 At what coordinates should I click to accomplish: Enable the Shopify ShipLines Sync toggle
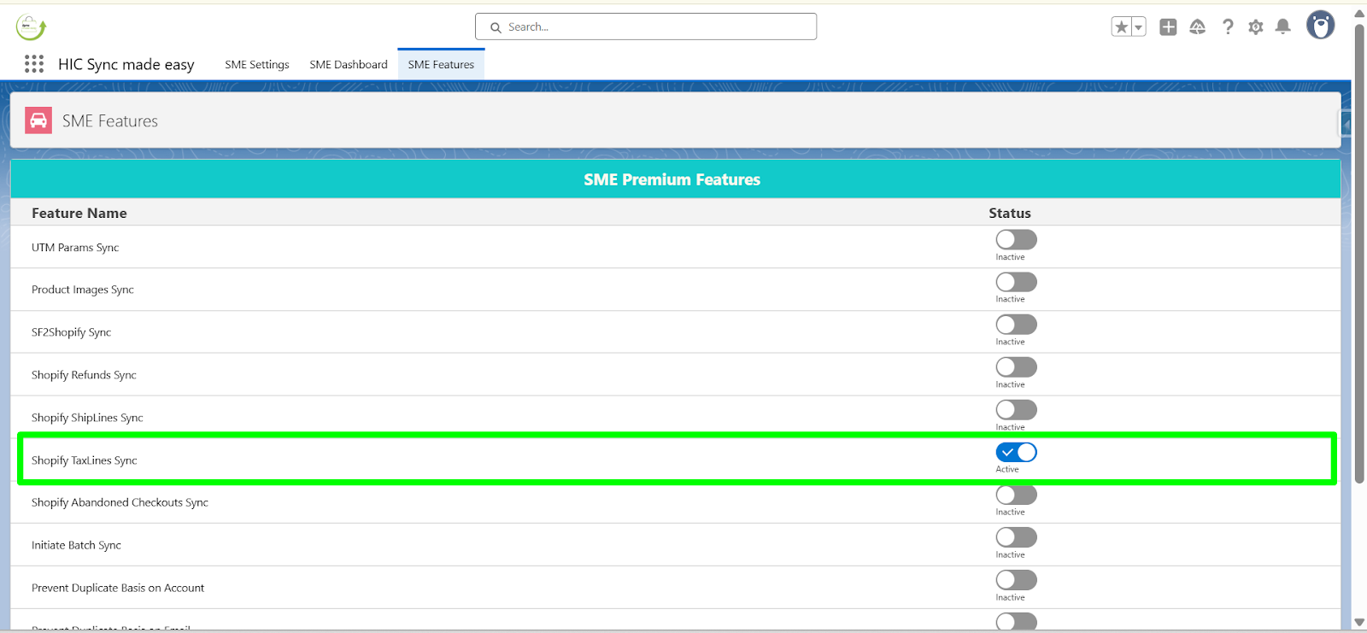click(x=1016, y=409)
